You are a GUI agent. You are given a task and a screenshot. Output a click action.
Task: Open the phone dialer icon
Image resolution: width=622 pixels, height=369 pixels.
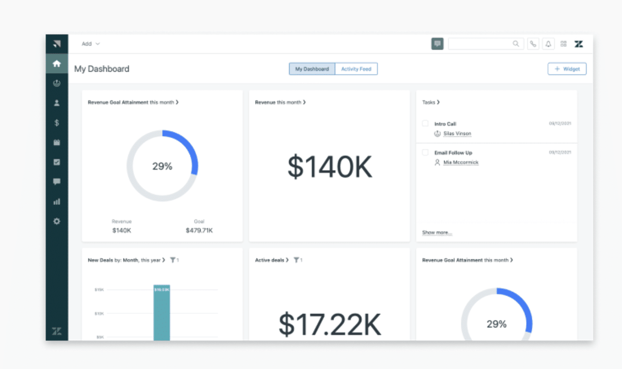(x=533, y=44)
